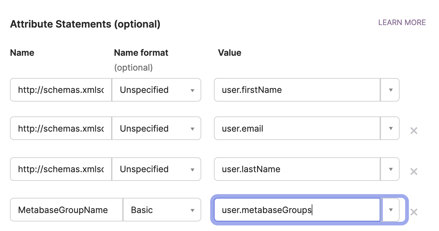439x231 pixels.
Task: Click the MetabaseGroupName name field
Action: click(x=66, y=210)
